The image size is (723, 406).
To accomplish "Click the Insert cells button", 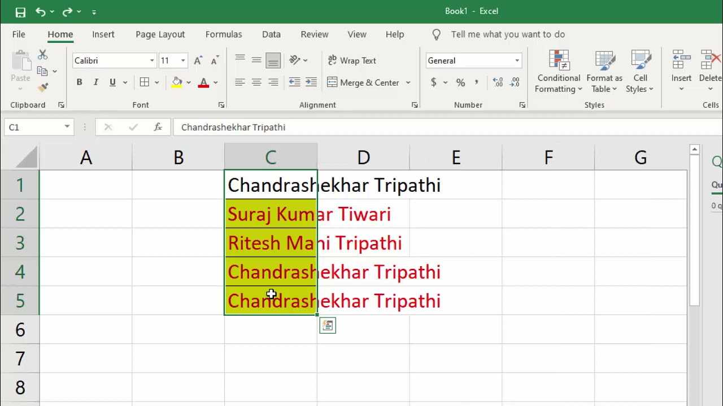I will [x=681, y=72].
